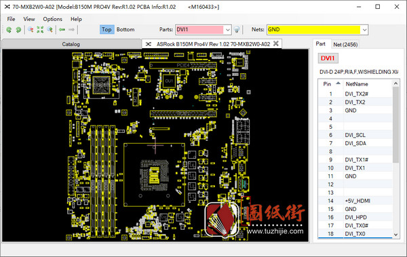Viewport: 407px width, 257px height.
Task: Click the fit-to-window green arrows icon
Action: [x=40, y=30]
